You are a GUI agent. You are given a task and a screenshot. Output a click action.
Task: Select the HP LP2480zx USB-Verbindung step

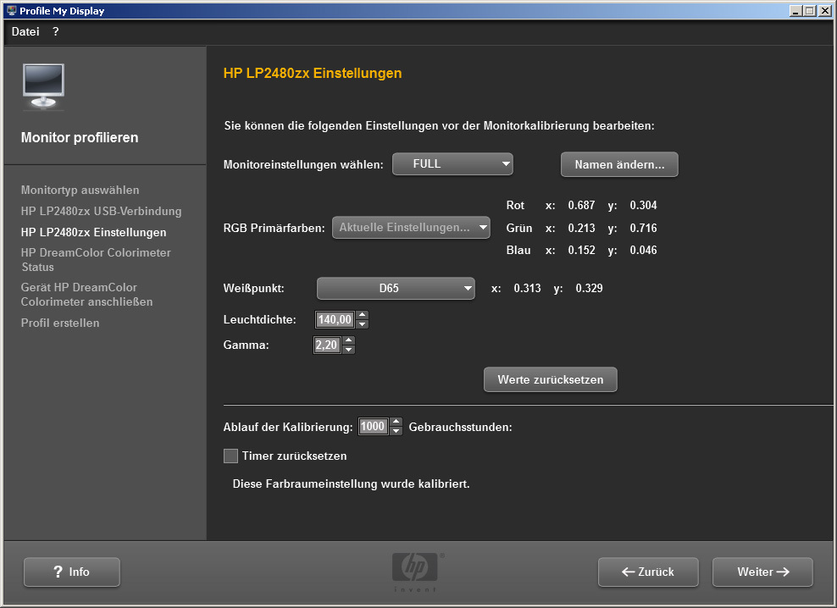102,212
